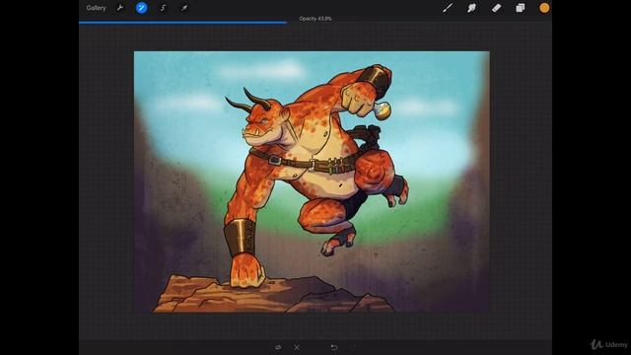Click 'Opacity 43.8%' readout
Image resolution: width=631 pixels, height=355 pixels.
315,19
